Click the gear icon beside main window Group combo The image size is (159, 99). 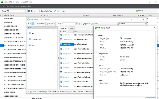click(29, 11)
